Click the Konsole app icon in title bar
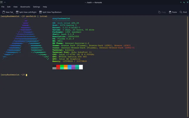Viewport: 189px width, 118px height. (1, 2)
